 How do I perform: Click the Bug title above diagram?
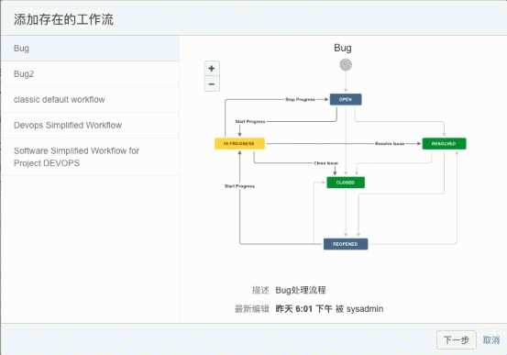coord(343,49)
